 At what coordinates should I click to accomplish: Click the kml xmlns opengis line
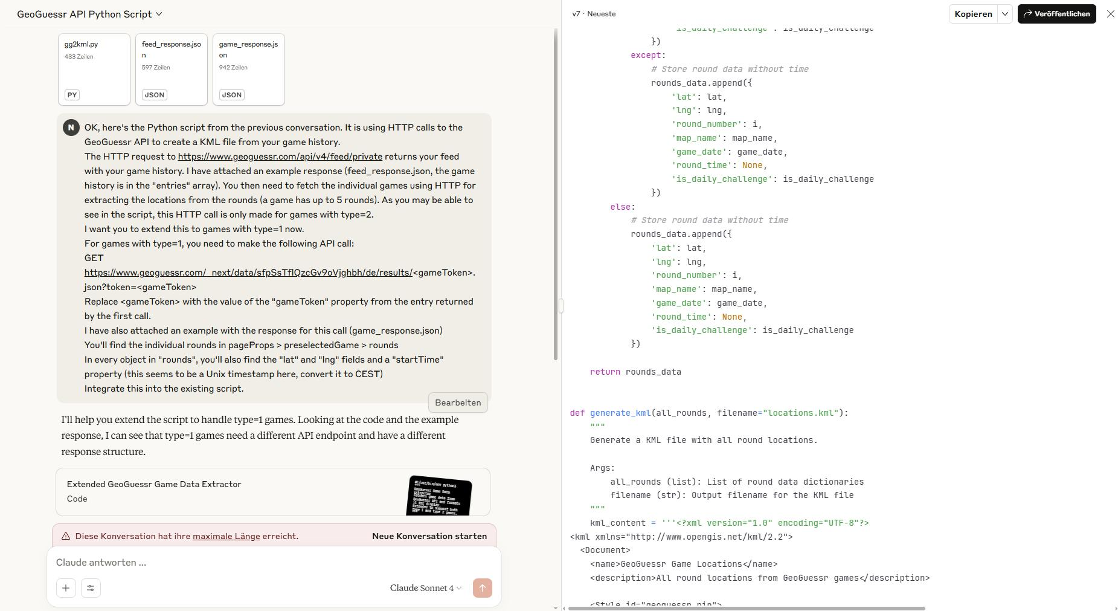[x=681, y=537]
